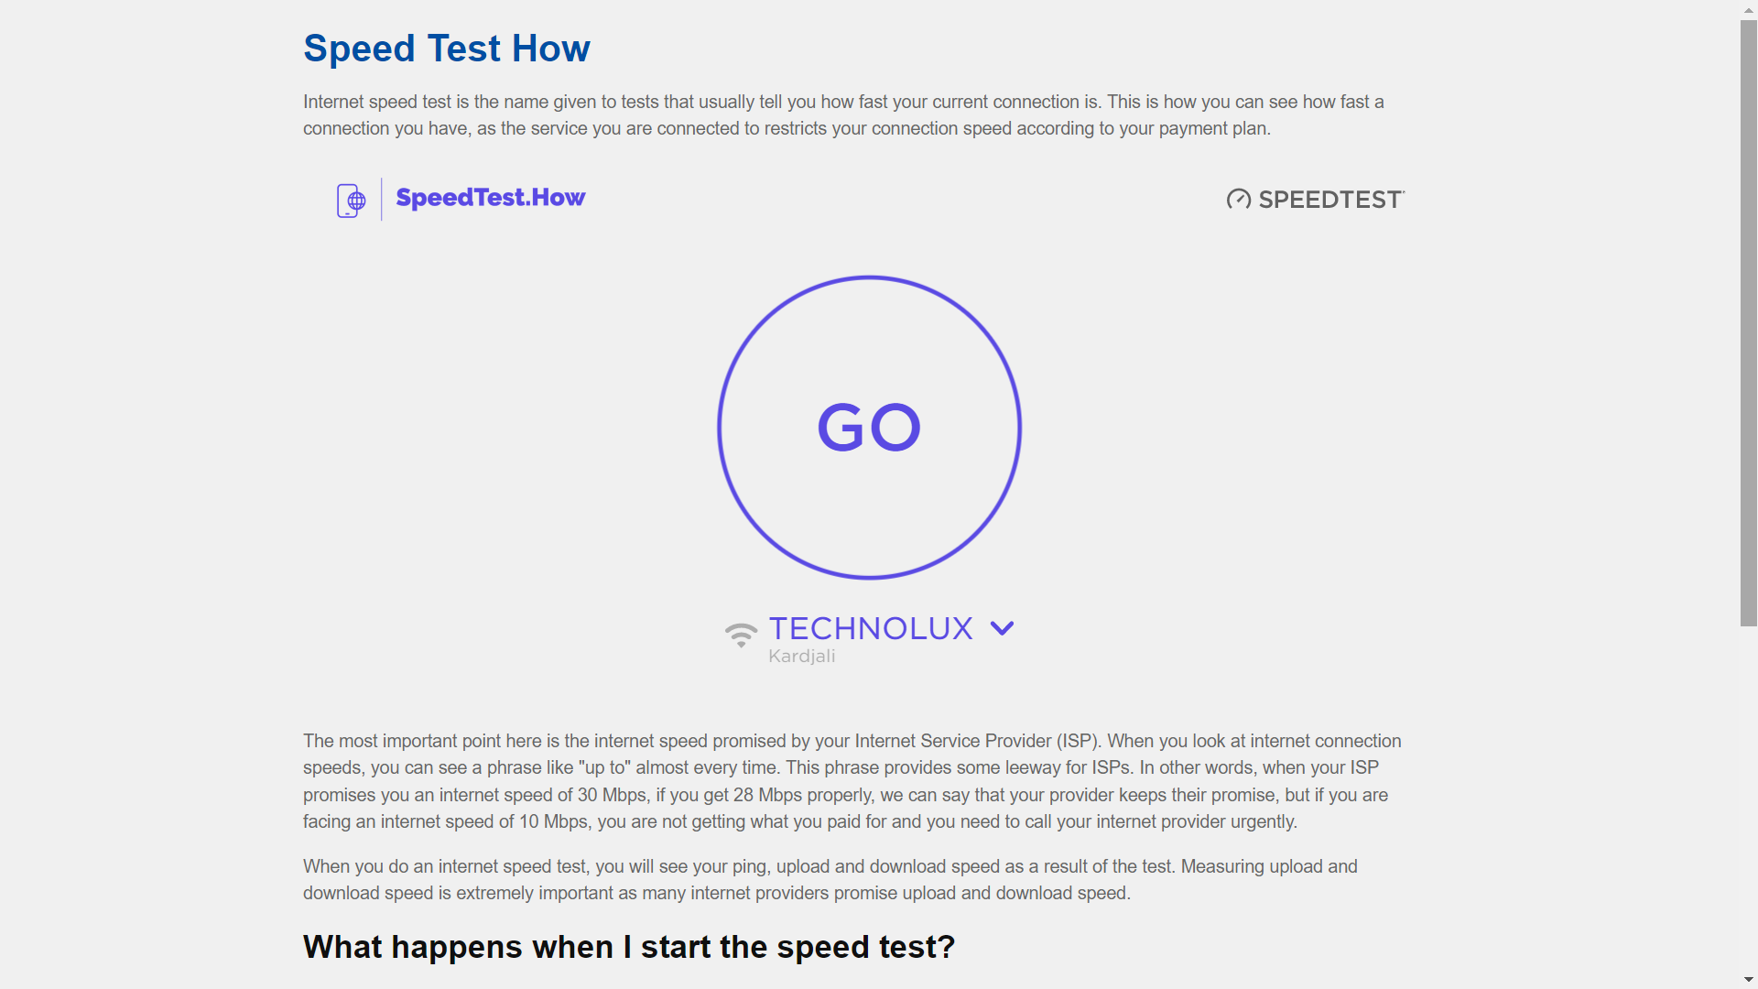This screenshot has height=989, width=1758.
Task: Select the blue "Speed Test How" heading
Action: (x=446, y=48)
